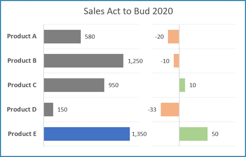Viewport: 246px width, 157px height.
Task: Click the Product E axis label
Action: (22, 134)
